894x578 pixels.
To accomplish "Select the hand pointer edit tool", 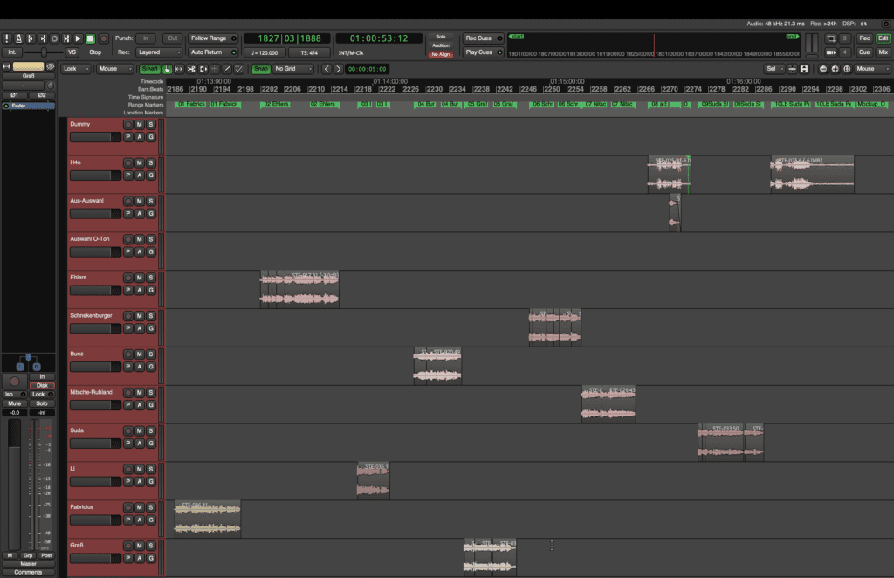I will pos(167,69).
